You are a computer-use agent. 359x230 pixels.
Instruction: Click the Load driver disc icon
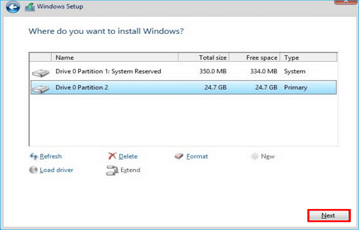(34, 170)
